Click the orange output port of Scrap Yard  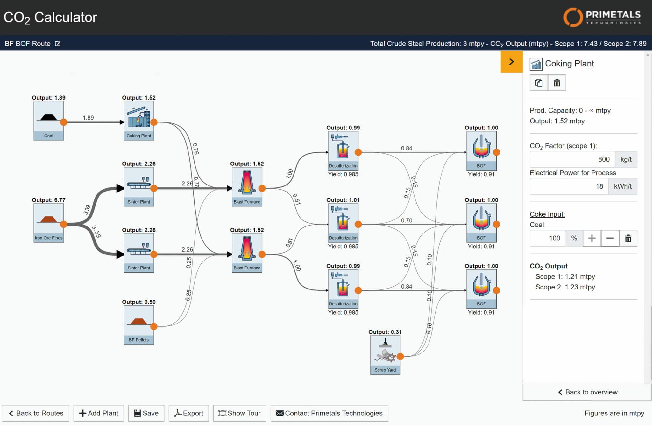(x=400, y=356)
